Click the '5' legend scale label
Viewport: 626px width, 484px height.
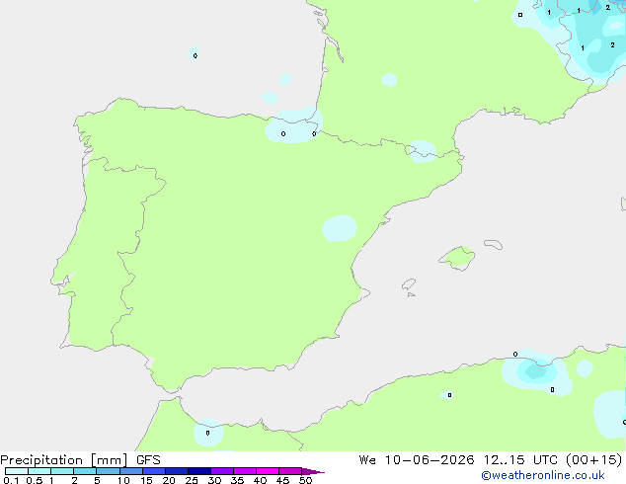(x=97, y=480)
